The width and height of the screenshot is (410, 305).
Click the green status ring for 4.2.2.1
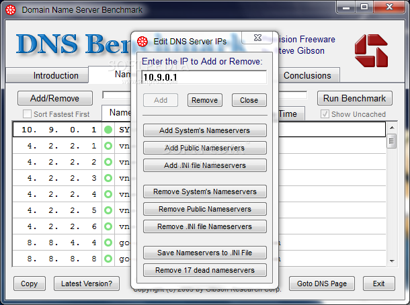(x=108, y=146)
